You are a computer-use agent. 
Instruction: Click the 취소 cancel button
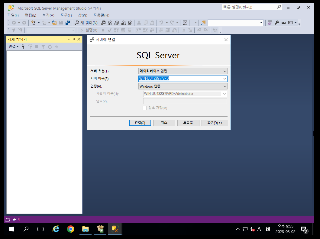[x=164, y=123]
